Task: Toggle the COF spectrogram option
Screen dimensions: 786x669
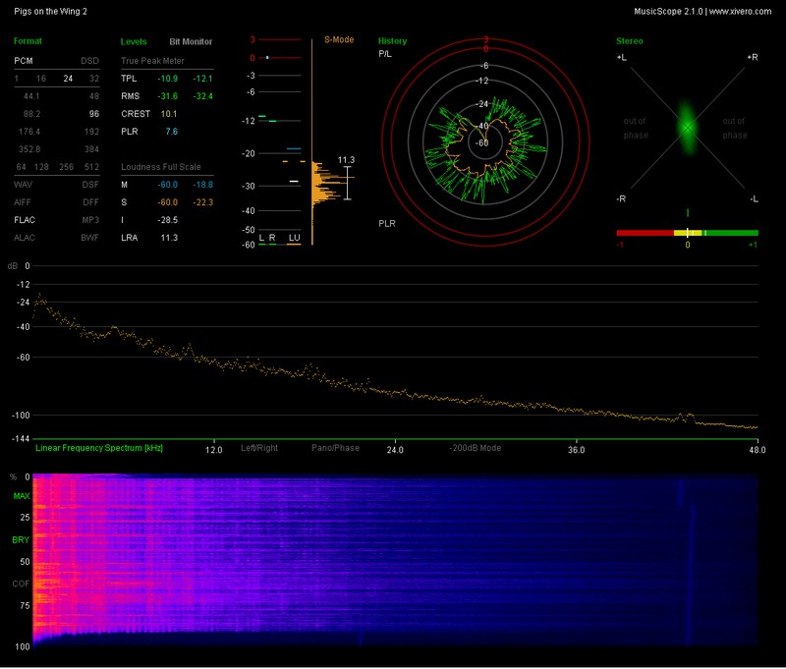Action: (x=21, y=584)
